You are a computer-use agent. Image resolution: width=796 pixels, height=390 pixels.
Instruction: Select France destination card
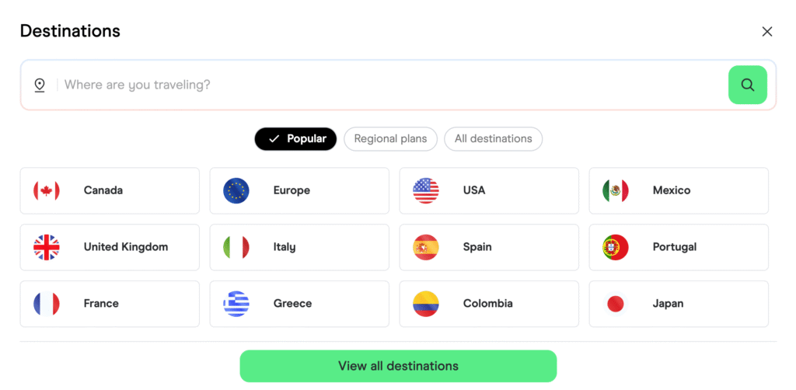[x=110, y=304]
